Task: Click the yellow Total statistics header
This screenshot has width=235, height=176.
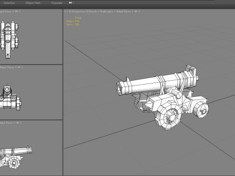Action: 78,18
